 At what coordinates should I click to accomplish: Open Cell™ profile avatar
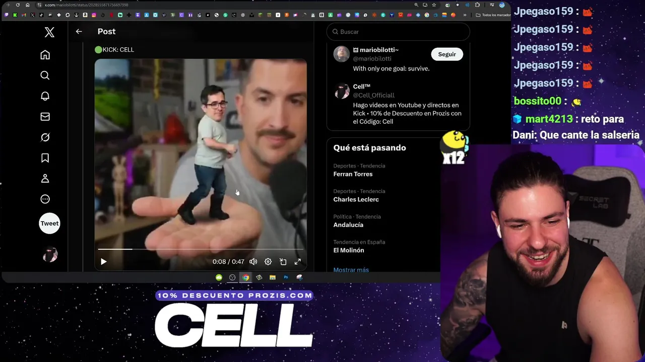pos(342,91)
